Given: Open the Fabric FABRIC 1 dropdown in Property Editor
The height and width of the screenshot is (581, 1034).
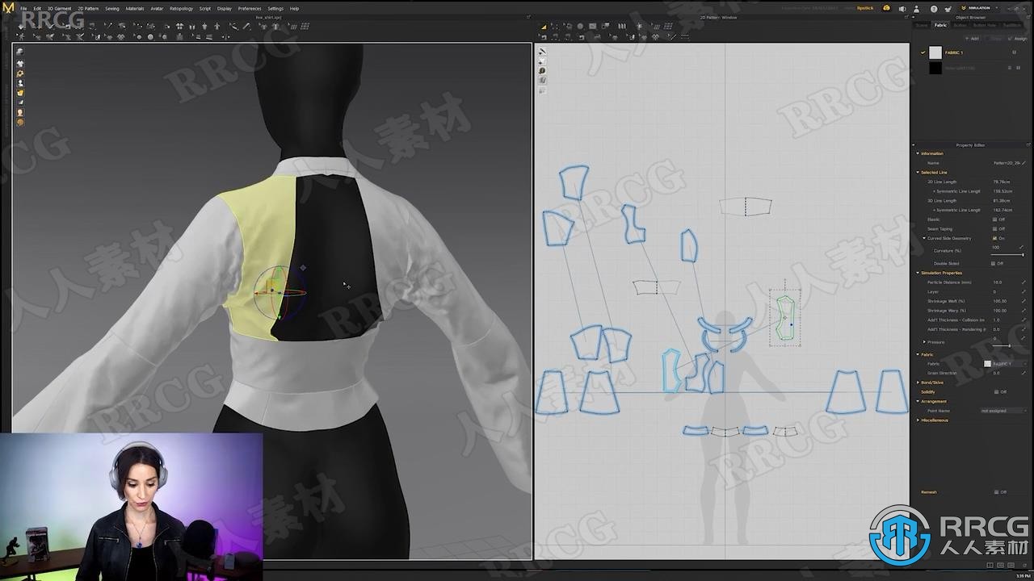Looking at the screenshot, I should pos(1005,364).
